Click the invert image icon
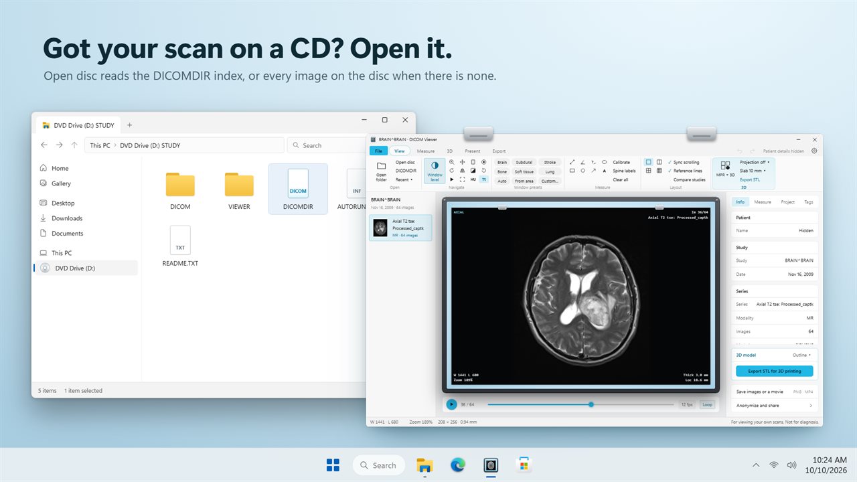The height and width of the screenshot is (482, 857). (473, 171)
